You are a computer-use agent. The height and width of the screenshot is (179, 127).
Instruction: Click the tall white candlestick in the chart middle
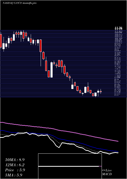point(52,70)
